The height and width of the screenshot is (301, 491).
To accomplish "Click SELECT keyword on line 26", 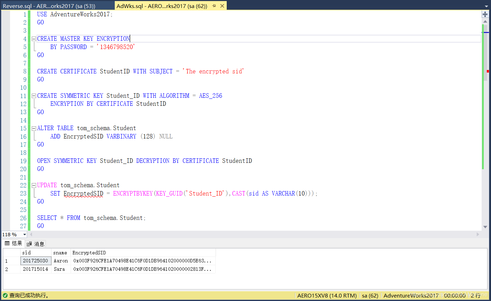I will click(47, 218).
